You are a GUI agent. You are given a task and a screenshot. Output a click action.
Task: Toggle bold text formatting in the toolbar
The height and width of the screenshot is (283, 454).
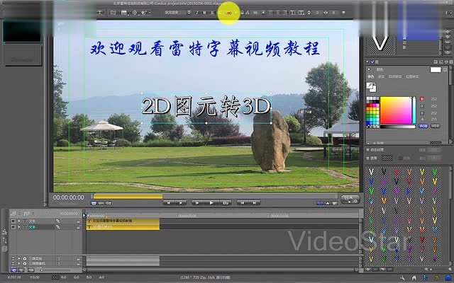[x=205, y=13]
